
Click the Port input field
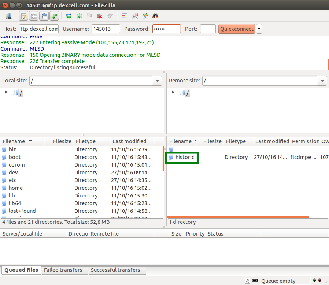(x=208, y=29)
